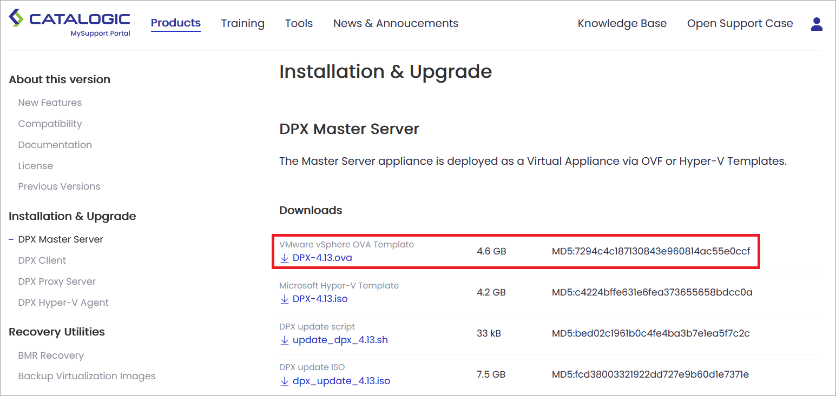
Task: Click download arrow icon beside DPX-4.13.iso
Action: [285, 299]
